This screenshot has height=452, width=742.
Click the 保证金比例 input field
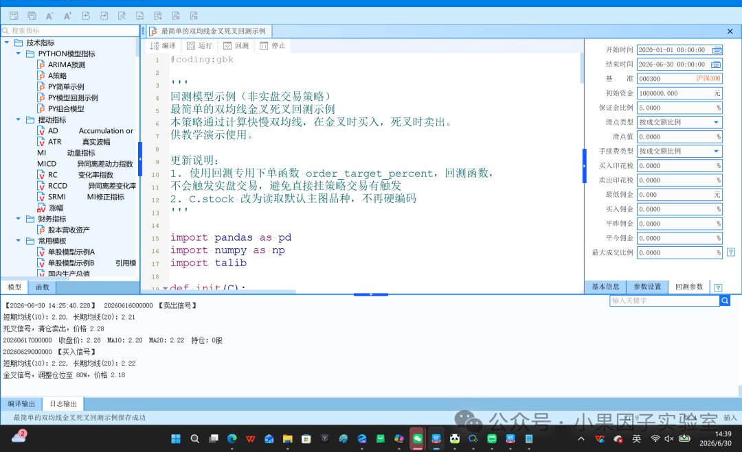(679, 108)
